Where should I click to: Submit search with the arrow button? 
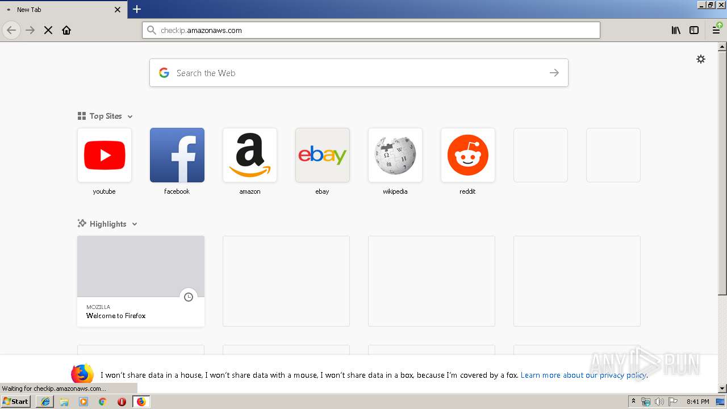click(554, 73)
